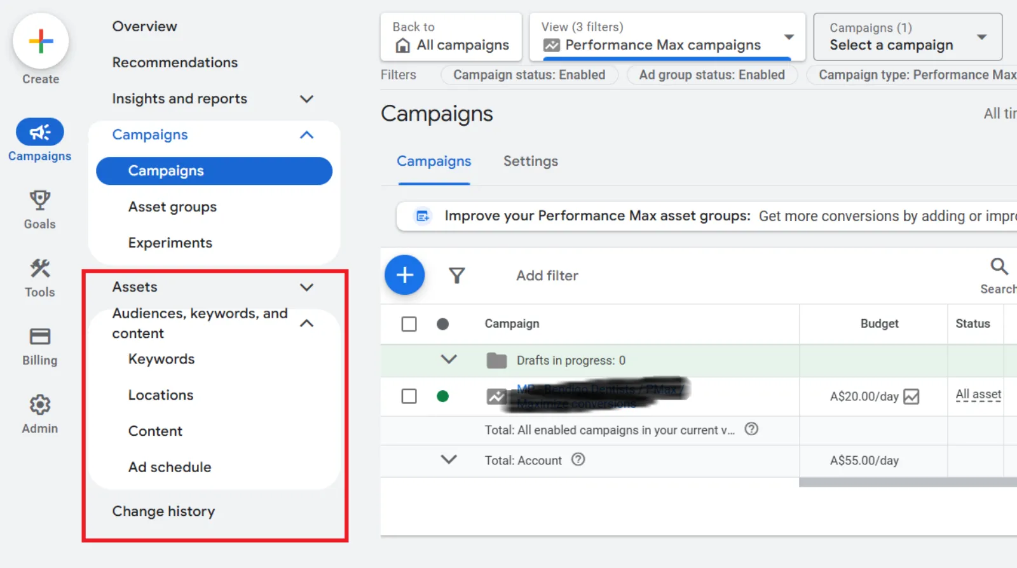Click green enabled status dot of campaign row
1017x568 pixels.
tap(443, 396)
